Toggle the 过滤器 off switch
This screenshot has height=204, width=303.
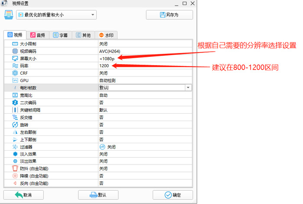[102, 147]
